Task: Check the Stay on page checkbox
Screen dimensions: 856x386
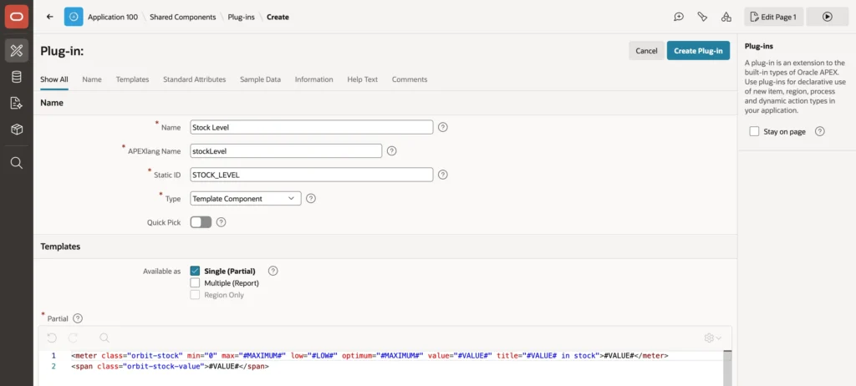Action: pos(755,131)
